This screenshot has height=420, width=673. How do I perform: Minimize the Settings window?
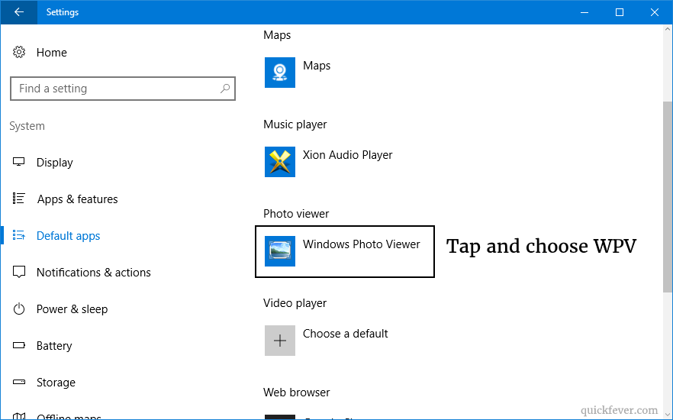click(584, 12)
